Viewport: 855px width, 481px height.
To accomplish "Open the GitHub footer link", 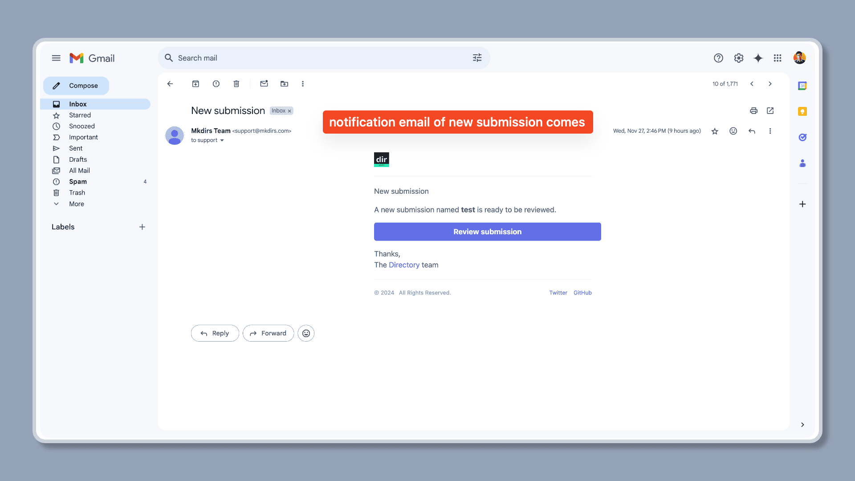I will click(582, 293).
